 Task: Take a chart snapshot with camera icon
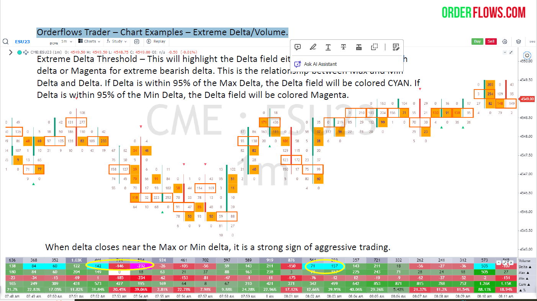click(x=136, y=41)
